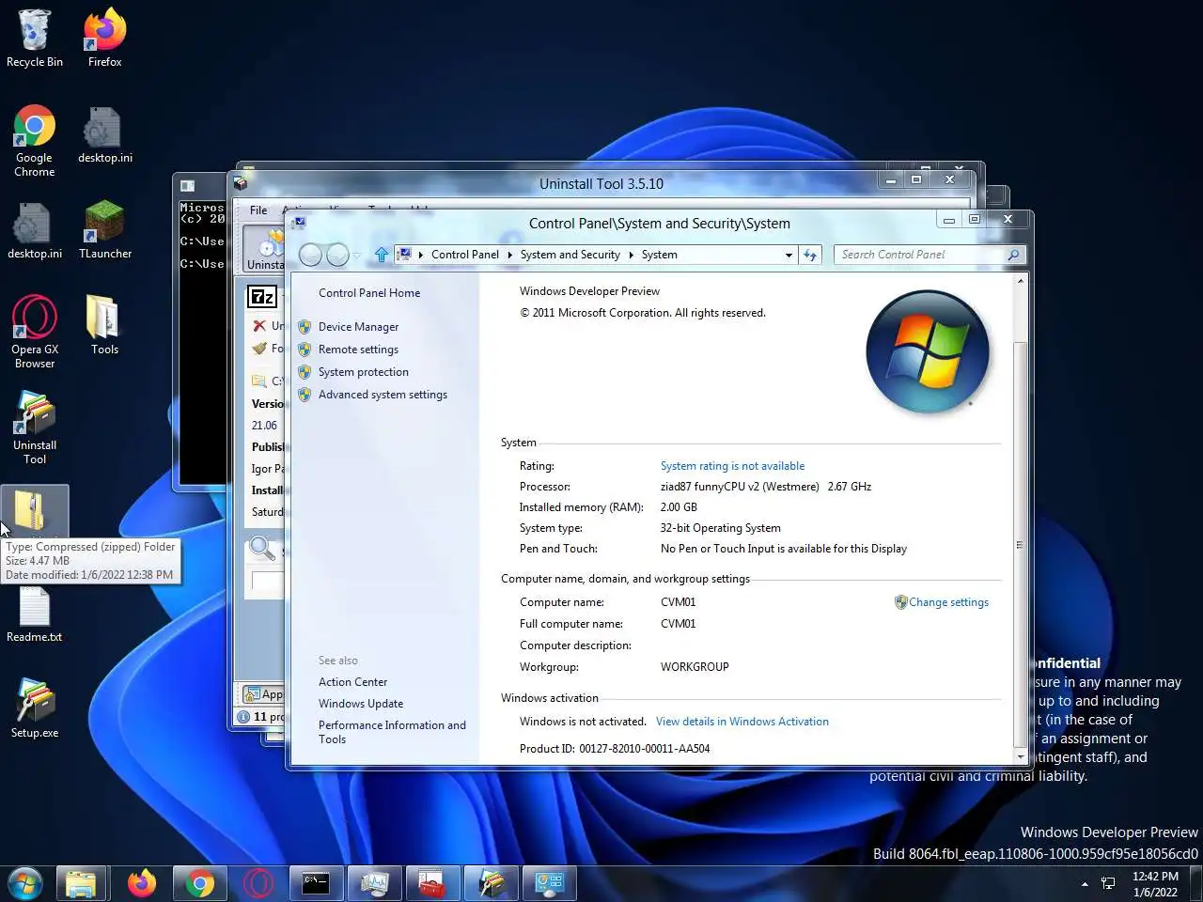Click the WORKGROUP value text
The width and height of the screenshot is (1203, 902).
point(695,667)
